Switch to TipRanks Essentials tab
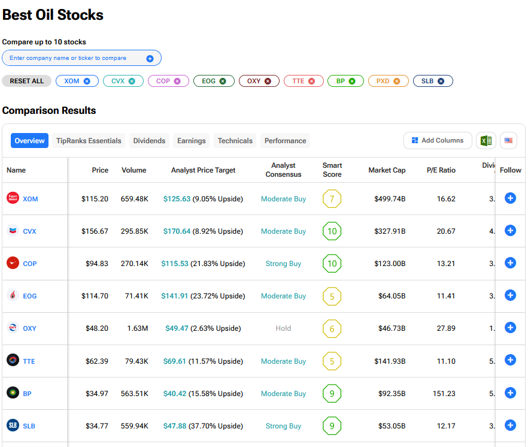528x447 pixels. pos(89,141)
